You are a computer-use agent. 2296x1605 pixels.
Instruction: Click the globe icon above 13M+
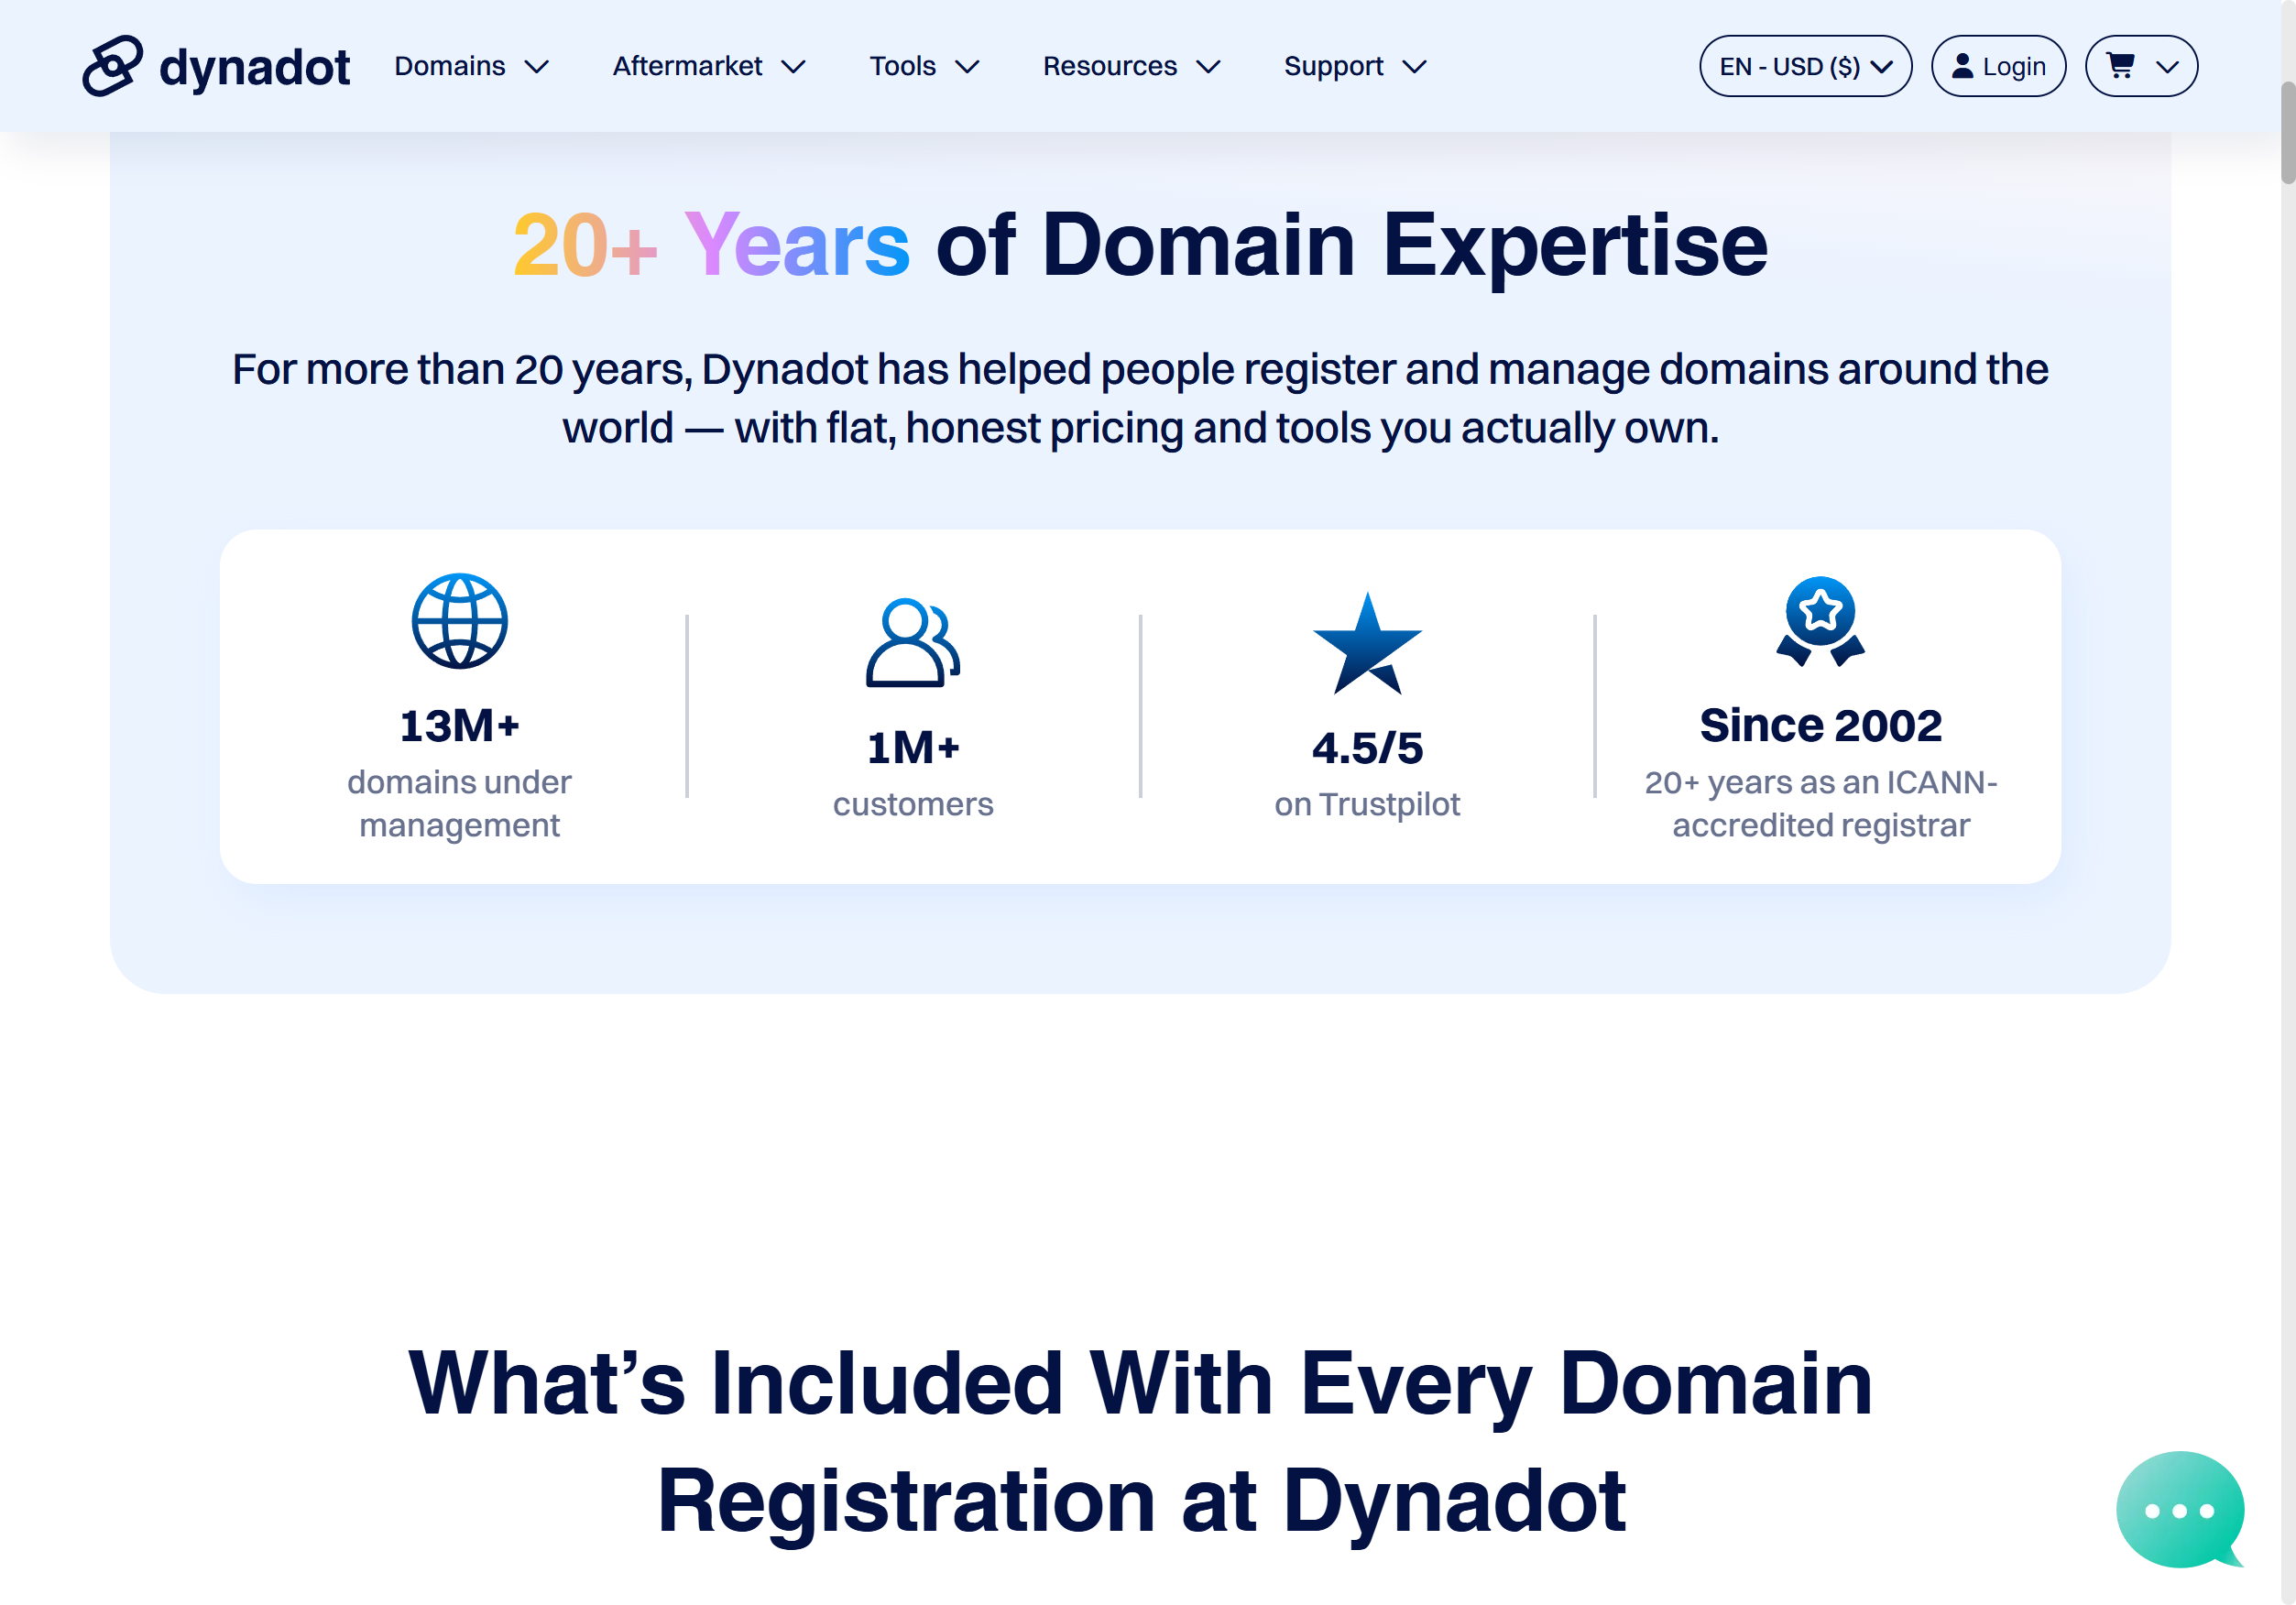click(x=460, y=621)
